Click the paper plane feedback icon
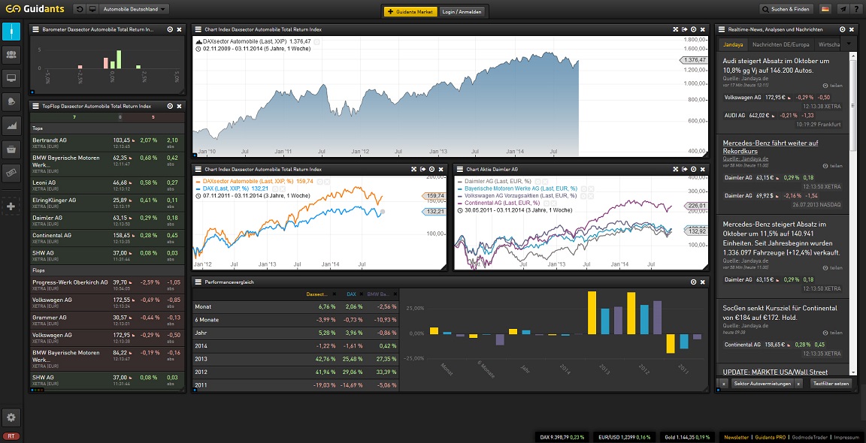 point(842,9)
